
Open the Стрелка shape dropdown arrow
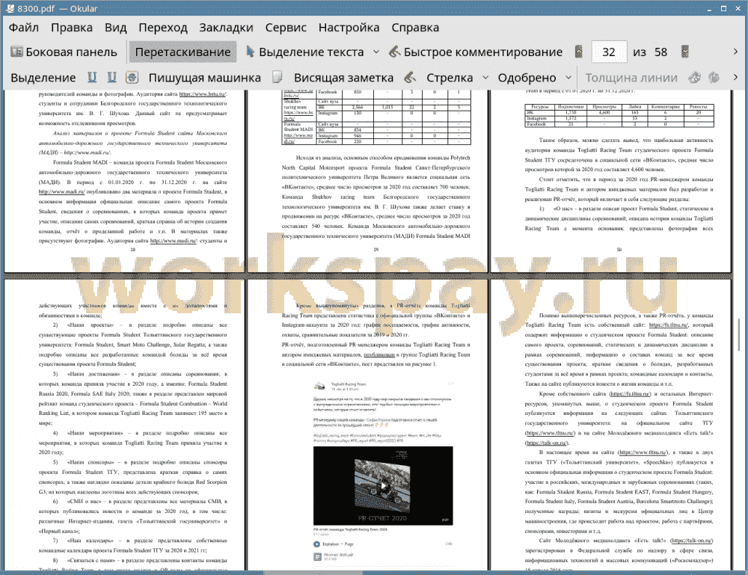[x=485, y=78]
